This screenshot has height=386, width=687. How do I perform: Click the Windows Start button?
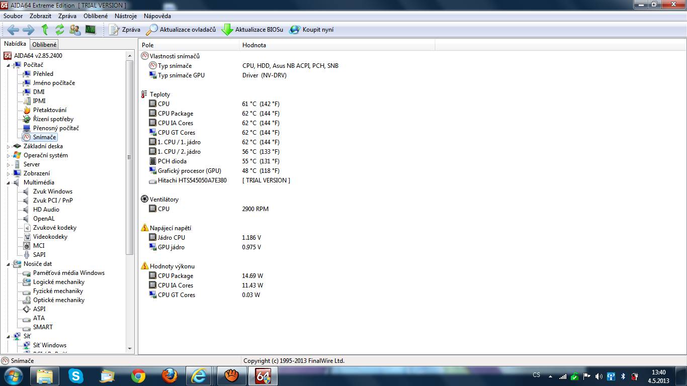coord(13,375)
